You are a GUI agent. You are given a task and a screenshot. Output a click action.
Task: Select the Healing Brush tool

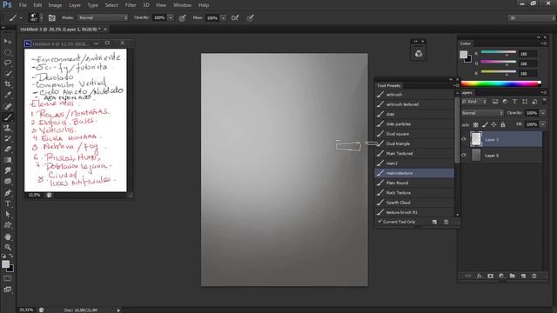(8, 106)
